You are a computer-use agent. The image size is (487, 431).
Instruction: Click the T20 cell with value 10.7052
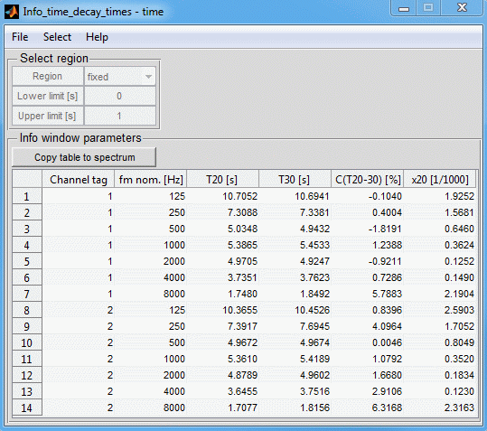[x=222, y=196]
